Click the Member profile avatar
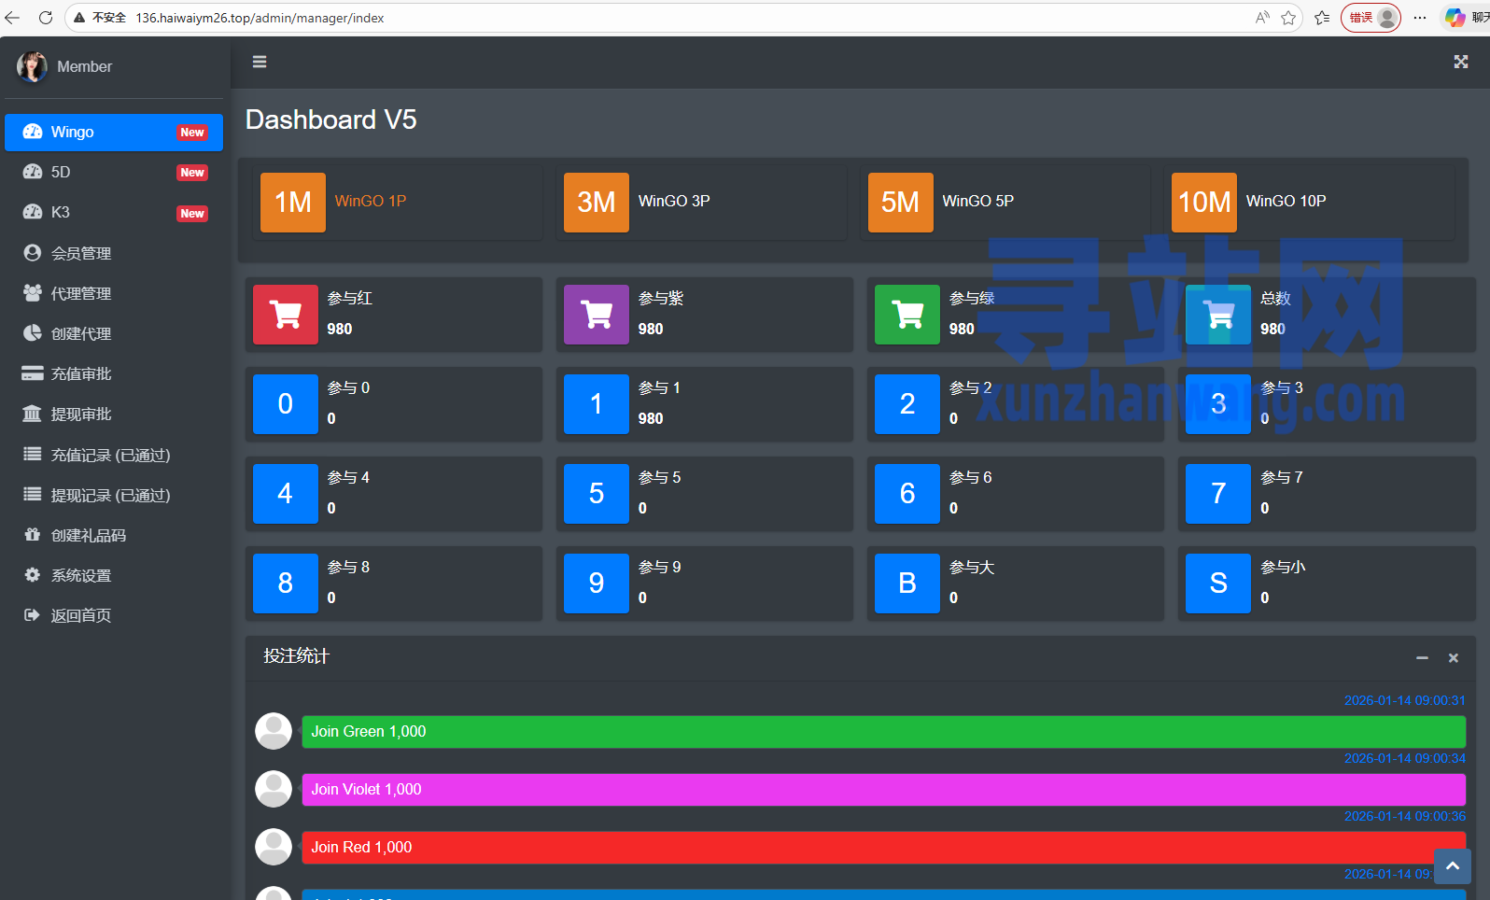Image resolution: width=1490 pixels, height=900 pixels. click(32, 66)
